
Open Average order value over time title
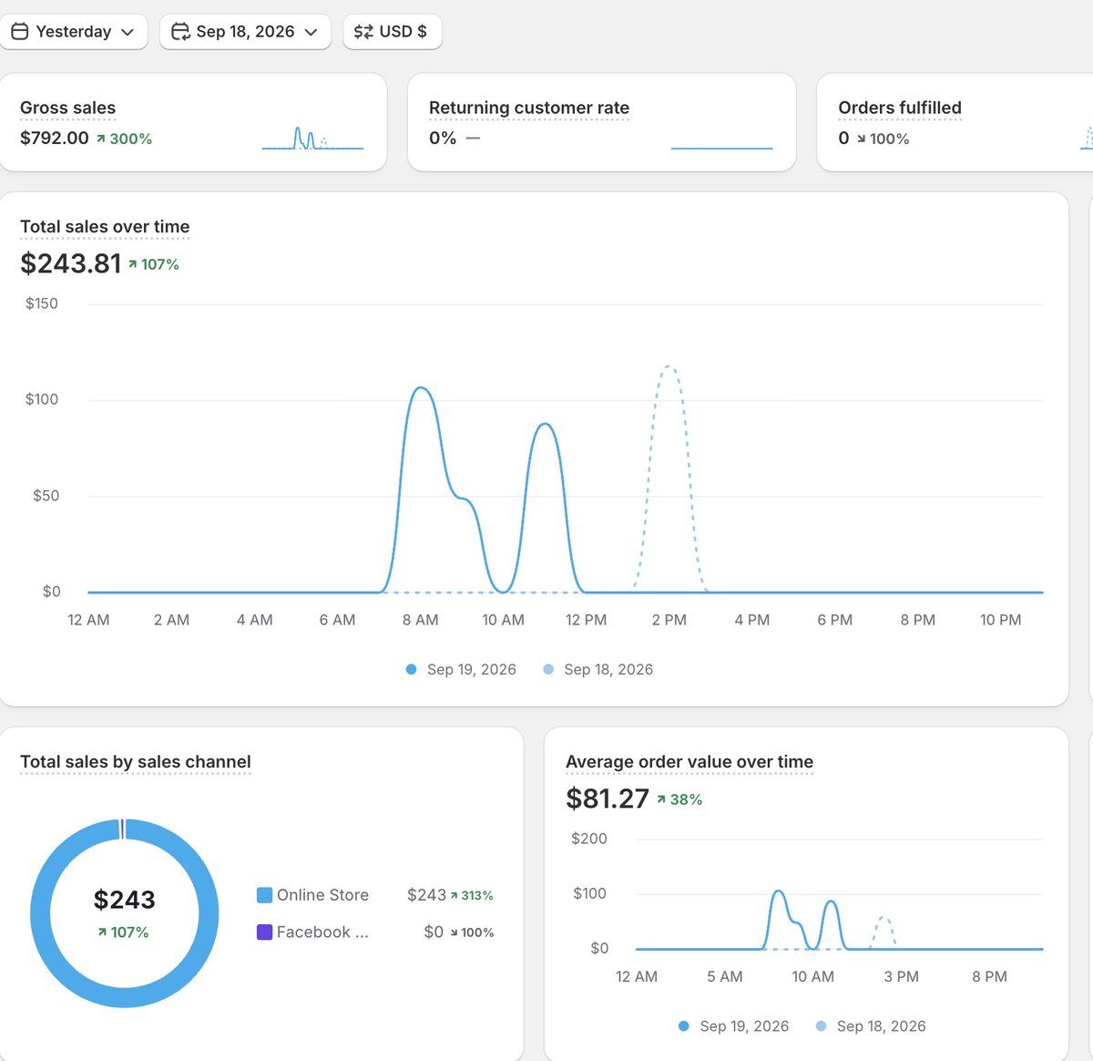point(690,762)
